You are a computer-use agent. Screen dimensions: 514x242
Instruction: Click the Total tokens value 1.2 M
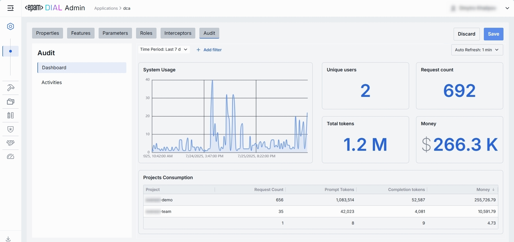pos(365,144)
